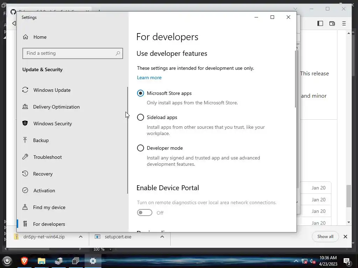Viewport: 358px width, 268px height.
Task: Click the sidebar navigation scrollbar
Action: 127,140
